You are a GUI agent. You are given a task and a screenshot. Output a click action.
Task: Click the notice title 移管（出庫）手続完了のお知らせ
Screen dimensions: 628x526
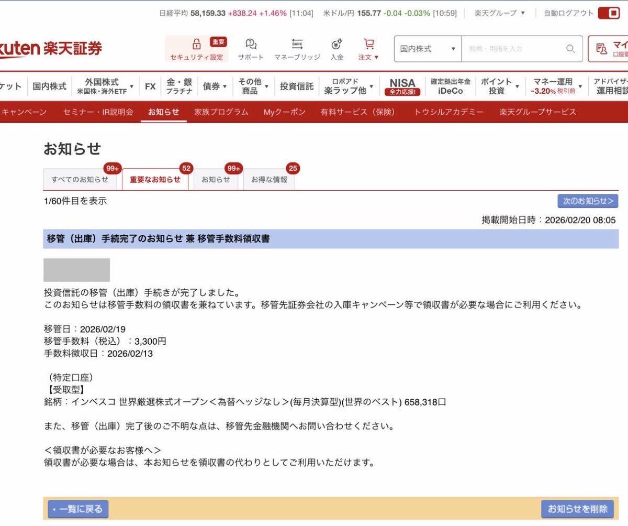158,239
